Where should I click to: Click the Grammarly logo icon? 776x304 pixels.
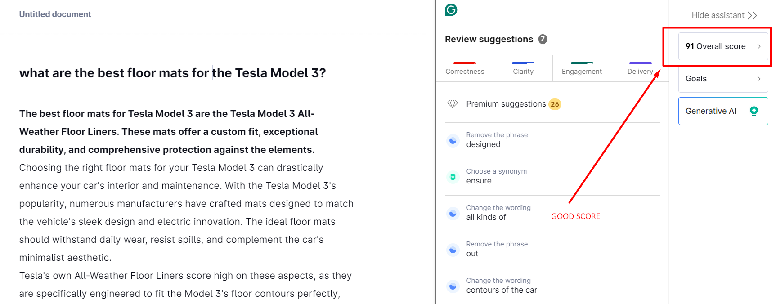point(451,9)
